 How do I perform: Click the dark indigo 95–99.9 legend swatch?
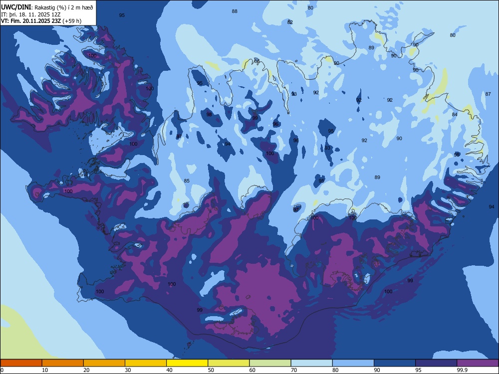click(x=436, y=363)
